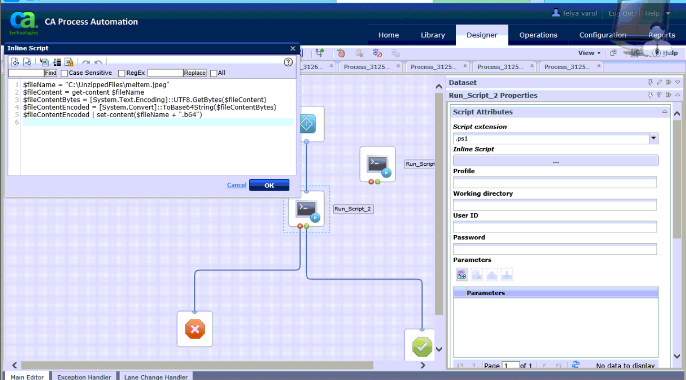Click the move parameter up icon
Image resolution: width=686 pixels, height=380 pixels.
pyautogui.click(x=492, y=275)
